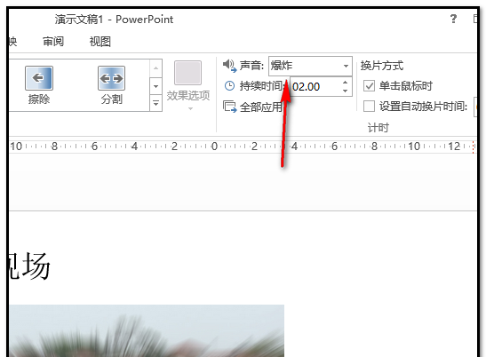Click the slide title text ending in 场
The image size is (486, 357).
coord(29,266)
